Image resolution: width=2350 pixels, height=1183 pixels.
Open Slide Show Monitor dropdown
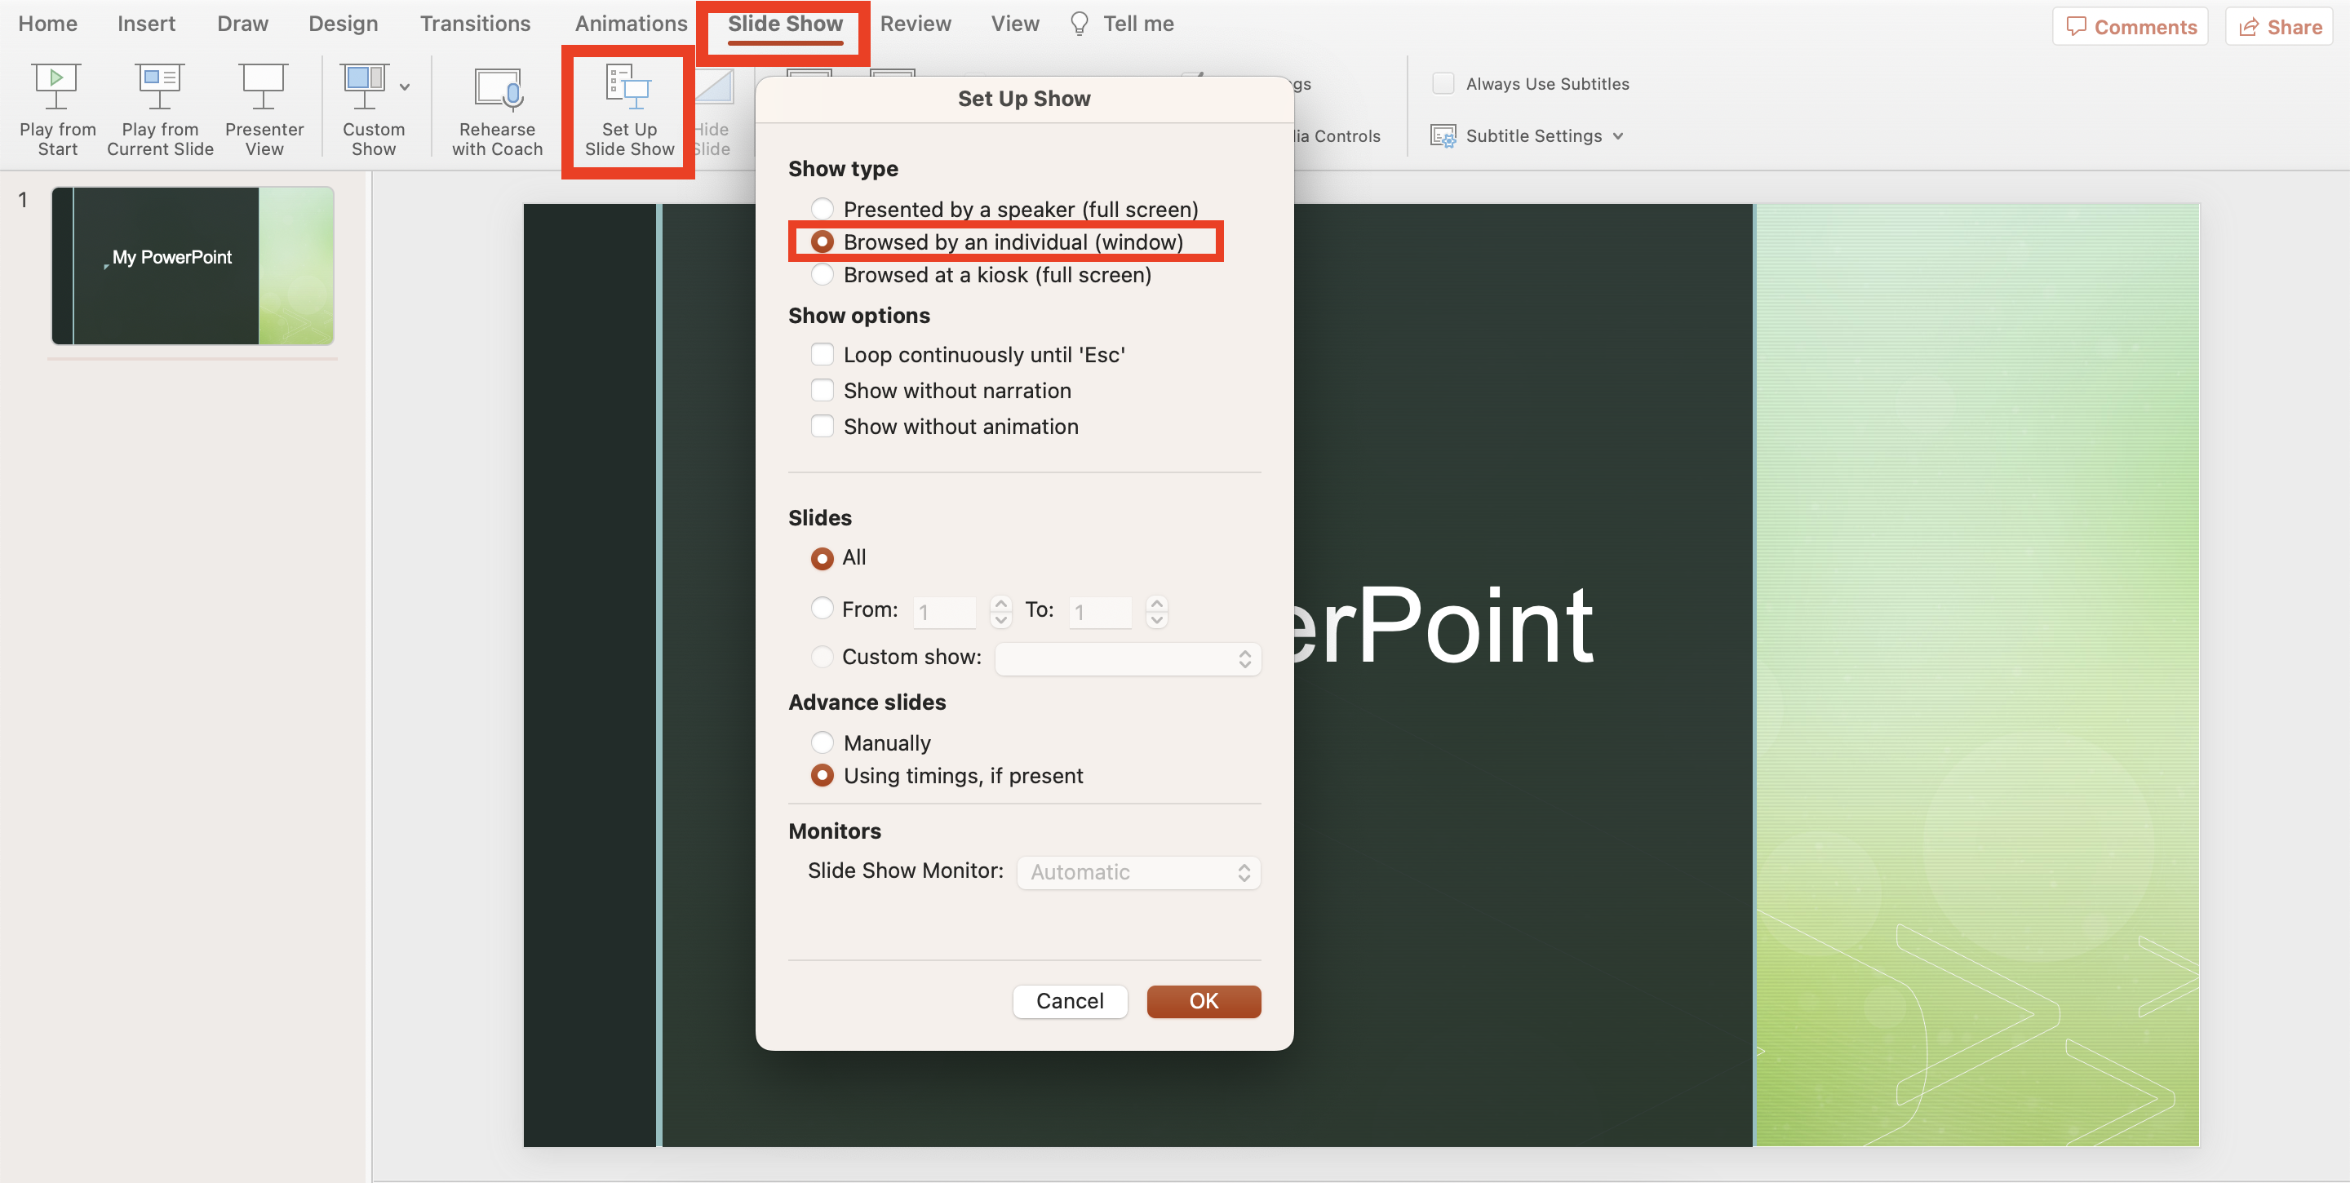1137,873
